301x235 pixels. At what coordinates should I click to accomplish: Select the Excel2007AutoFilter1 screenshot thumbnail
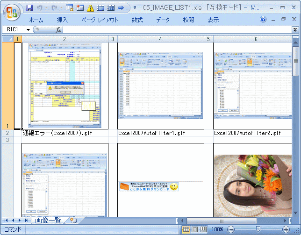coord(161,85)
